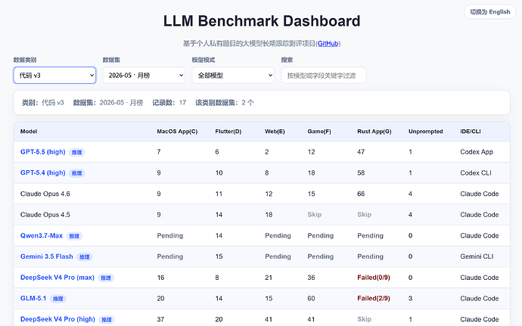Screen dimensions: 522x326
Task: Sort by Unprompted column header
Action: (x=425, y=132)
